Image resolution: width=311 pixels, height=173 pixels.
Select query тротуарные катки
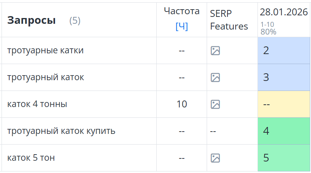click(45, 51)
